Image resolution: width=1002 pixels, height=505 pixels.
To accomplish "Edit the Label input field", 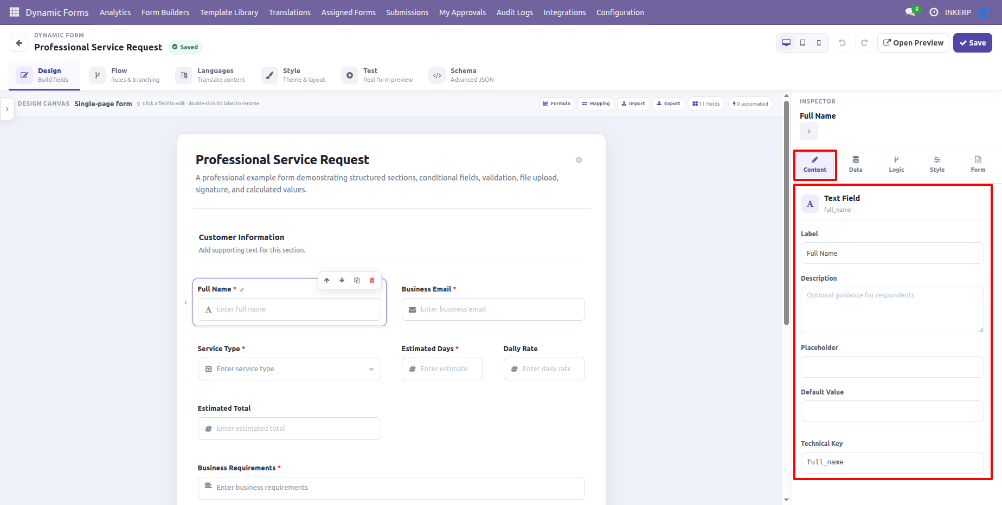I will 892,253.
